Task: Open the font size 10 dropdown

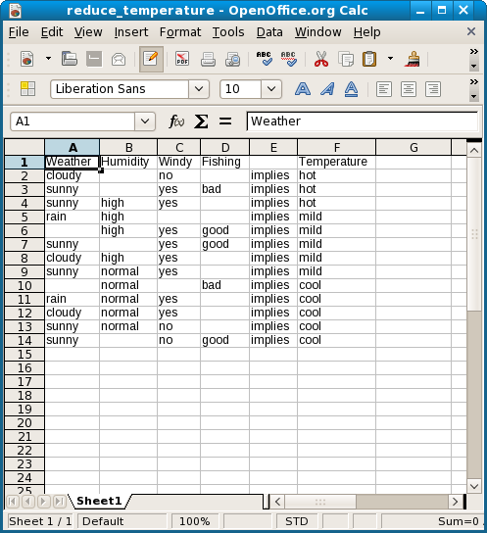Action: 271,89
